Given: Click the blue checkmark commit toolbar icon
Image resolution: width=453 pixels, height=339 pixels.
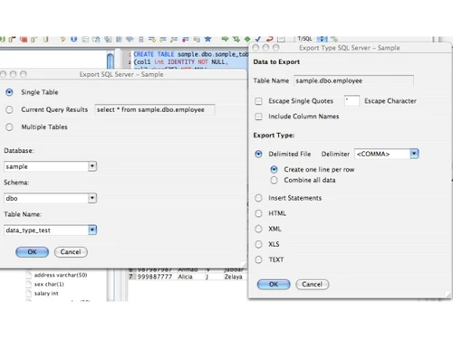Looking at the screenshot, I should [258, 39].
